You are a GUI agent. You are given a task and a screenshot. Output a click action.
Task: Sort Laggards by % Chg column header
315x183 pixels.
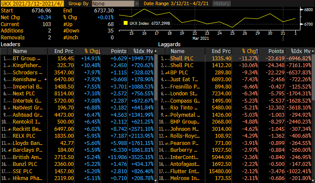coord(245,51)
